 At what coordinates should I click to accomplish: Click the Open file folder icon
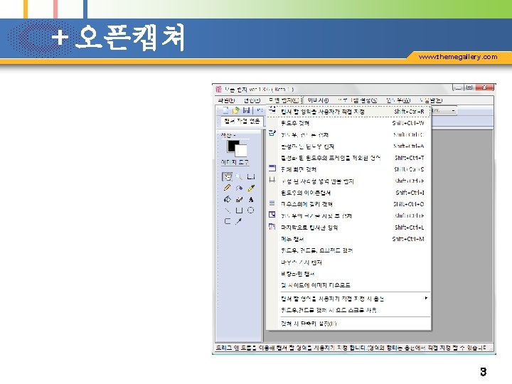[236, 110]
